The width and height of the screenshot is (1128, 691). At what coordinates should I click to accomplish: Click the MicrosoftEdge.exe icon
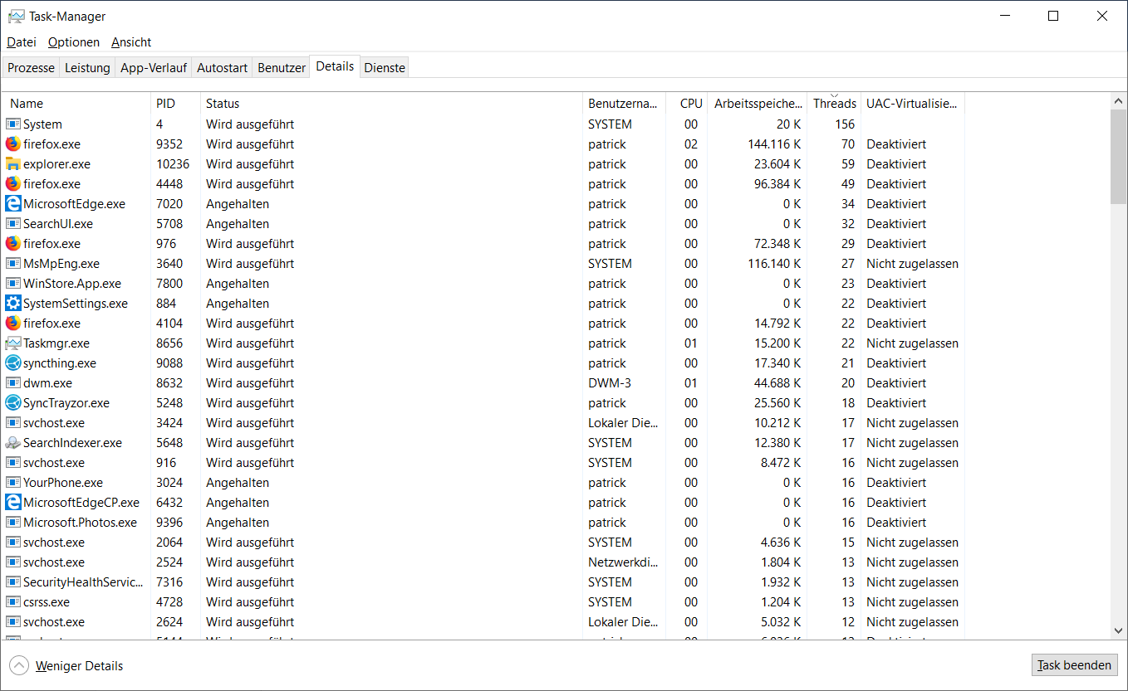[x=13, y=203]
